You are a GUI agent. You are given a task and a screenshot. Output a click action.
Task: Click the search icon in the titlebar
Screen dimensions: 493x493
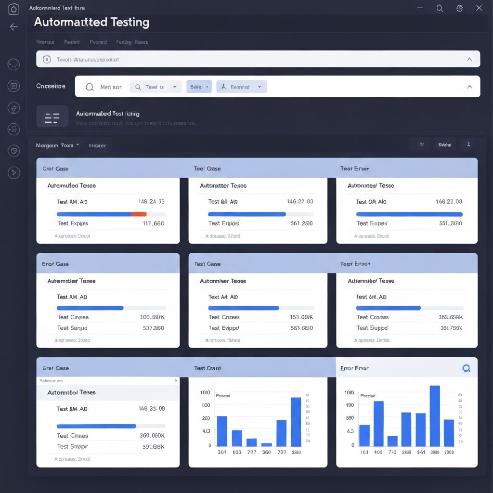pyautogui.click(x=439, y=8)
